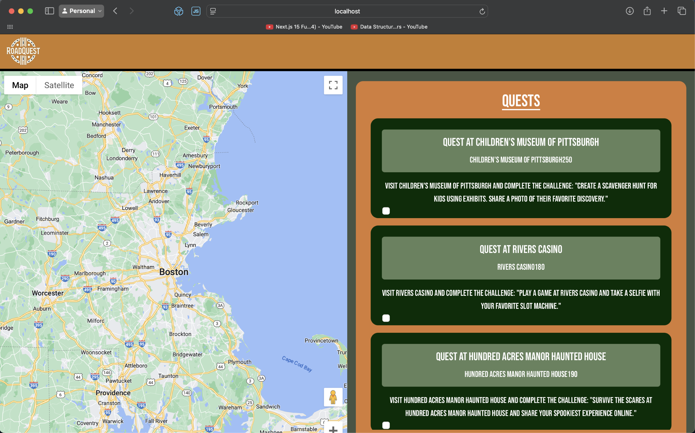This screenshot has height=433, width=695.
Task: Switch map to Satellite view
Action: click(x=59, y=85)
